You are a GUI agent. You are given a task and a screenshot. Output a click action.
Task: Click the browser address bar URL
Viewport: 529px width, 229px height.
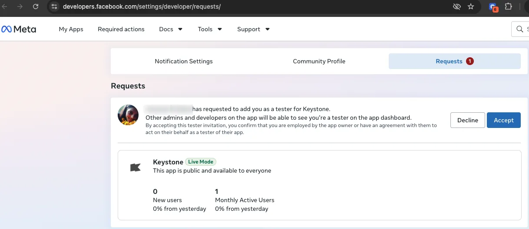click(x=142, y=7)
